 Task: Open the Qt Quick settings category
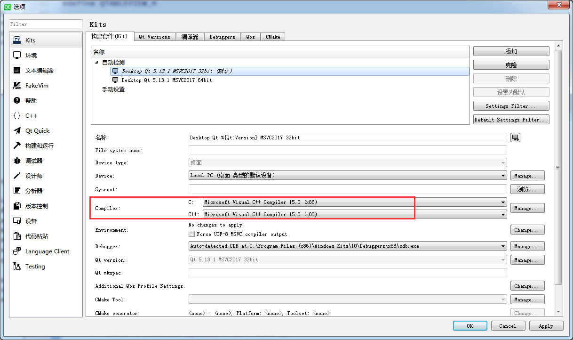[x=46, y=131]
